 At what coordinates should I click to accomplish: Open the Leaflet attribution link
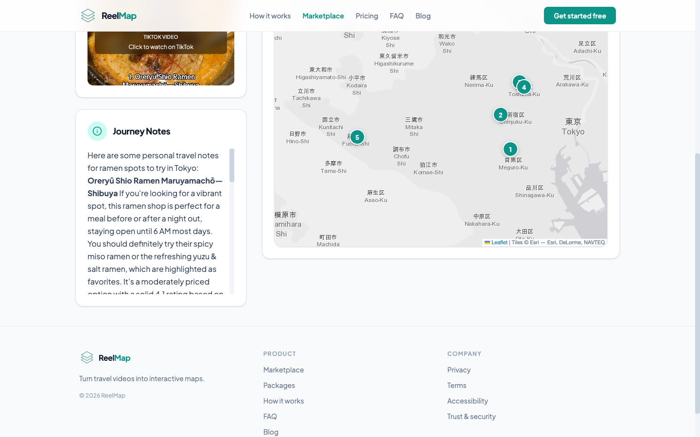coord(496,242)
